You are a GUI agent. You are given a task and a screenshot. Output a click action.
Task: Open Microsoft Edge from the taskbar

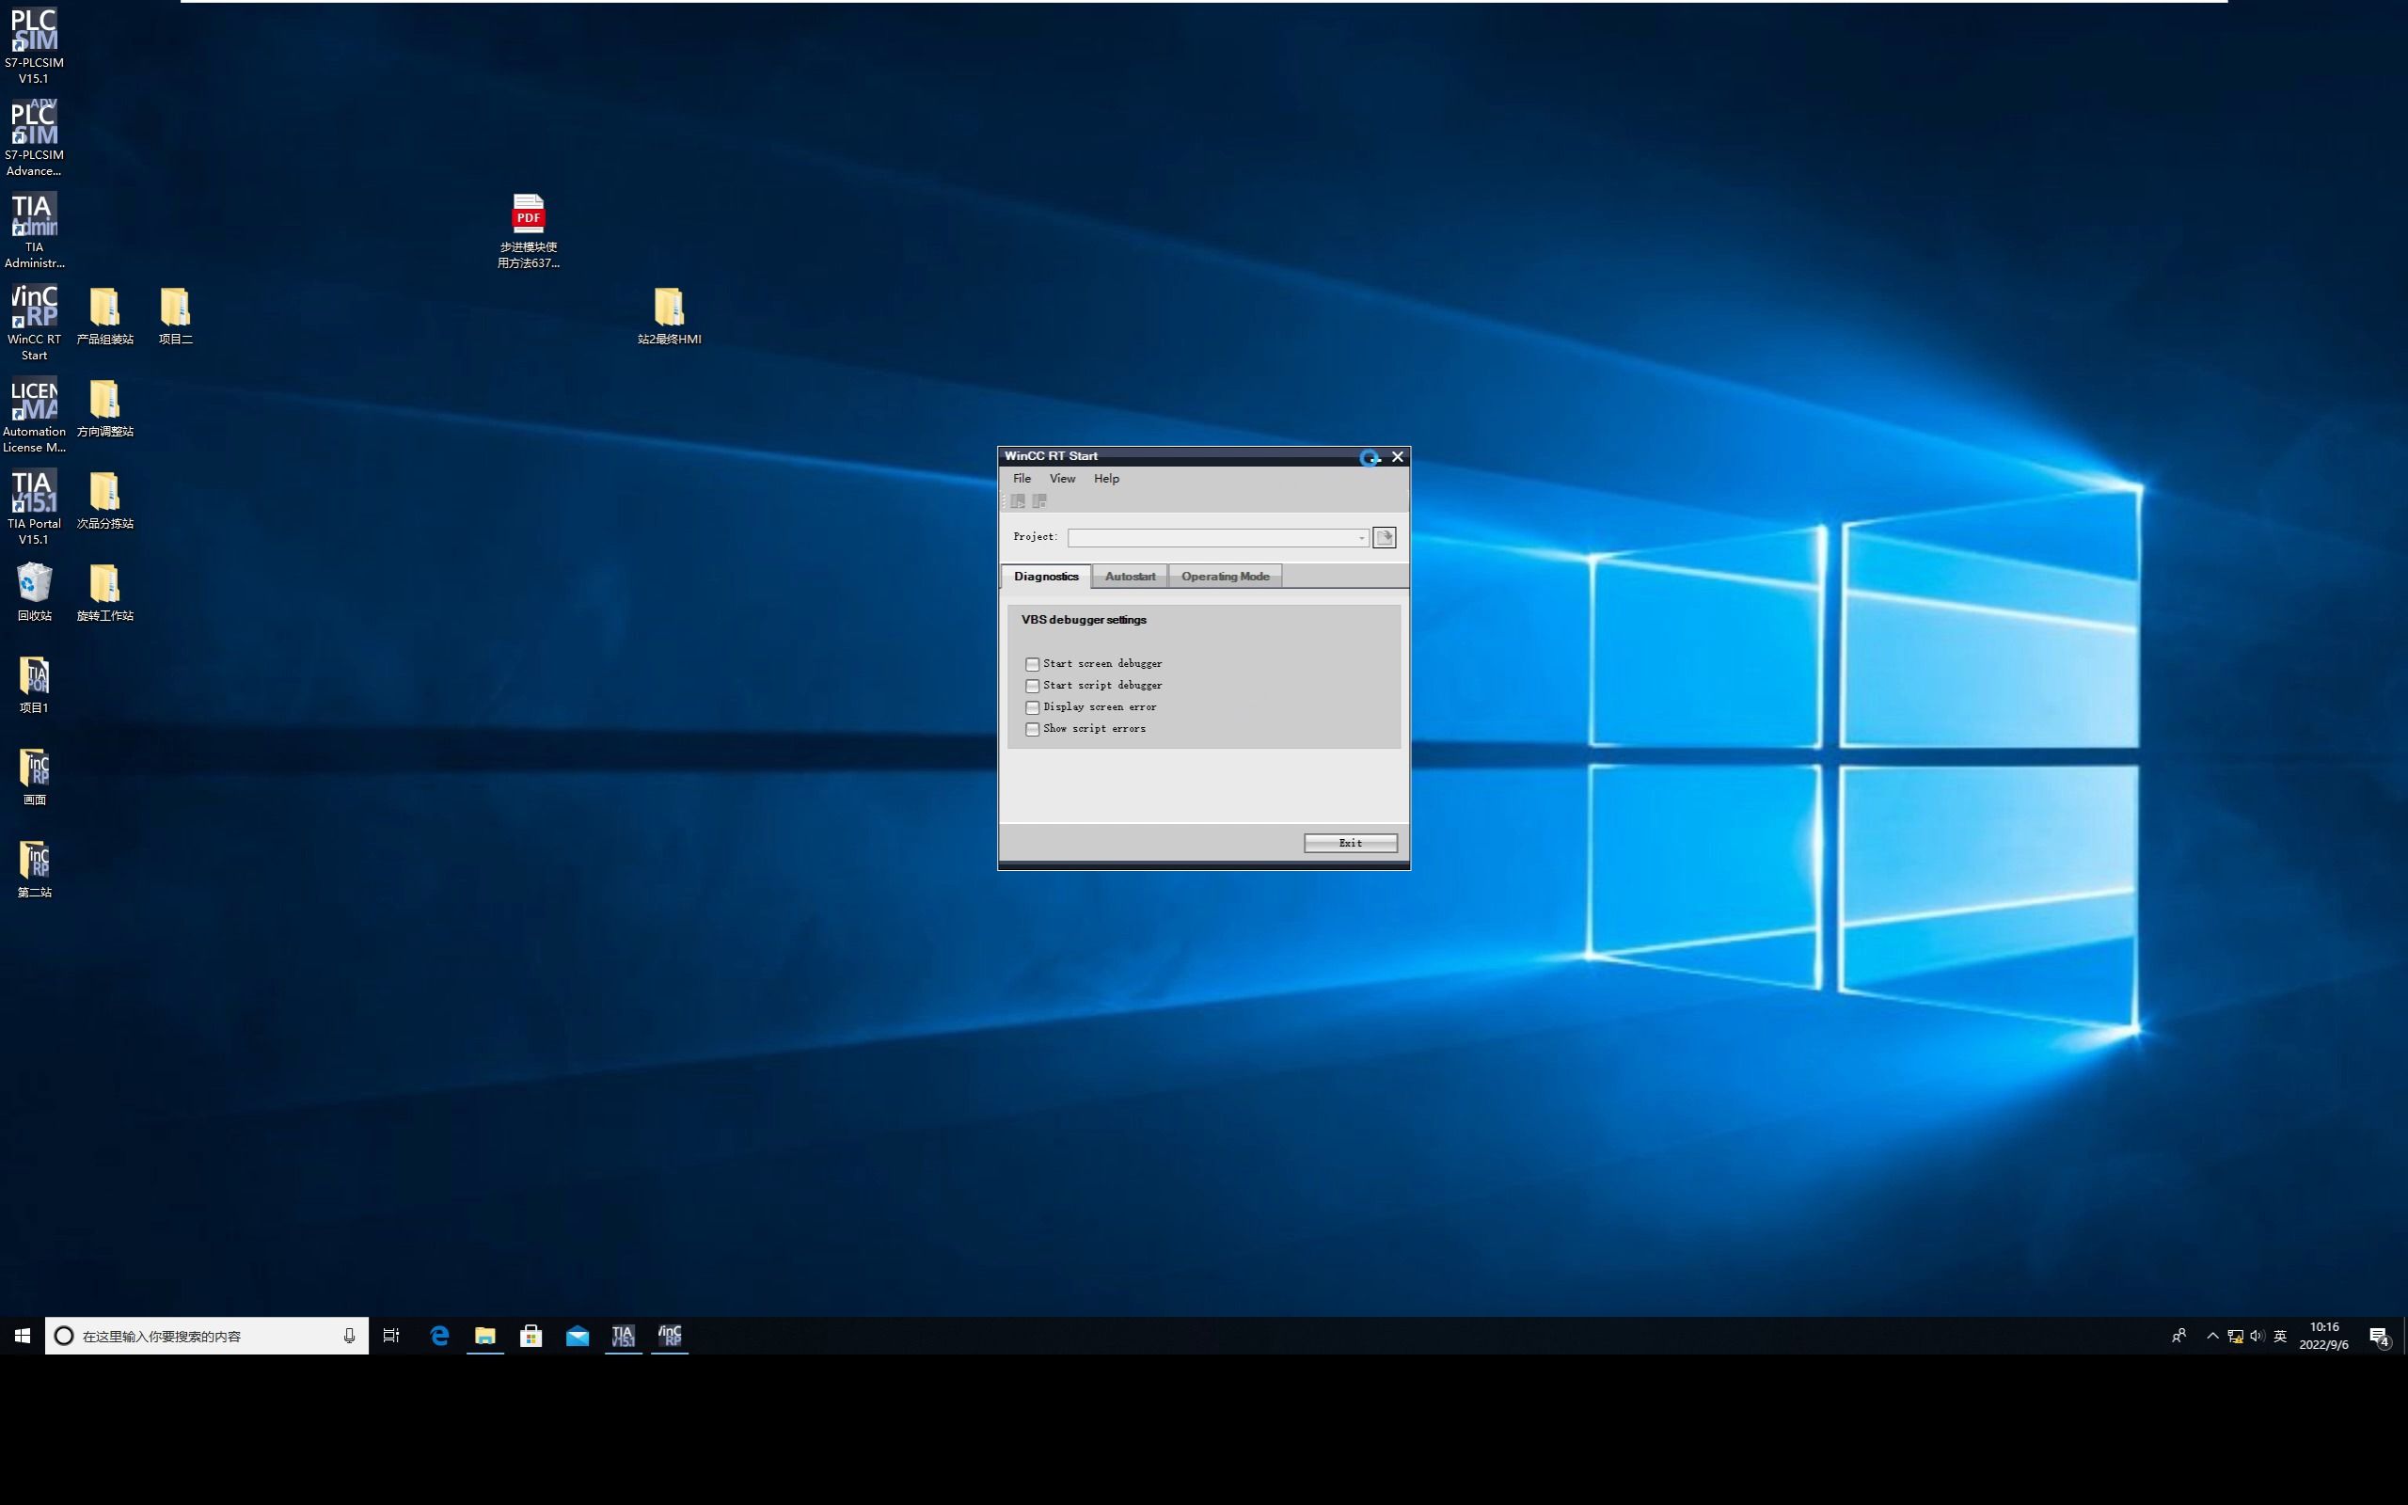point(439,1336)
